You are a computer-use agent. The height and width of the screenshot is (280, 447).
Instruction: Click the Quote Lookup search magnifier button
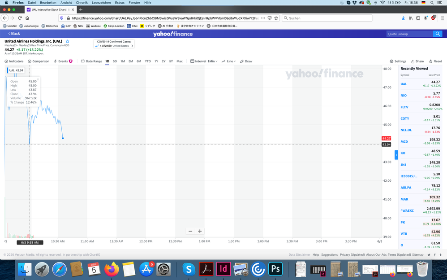(437, 34)
